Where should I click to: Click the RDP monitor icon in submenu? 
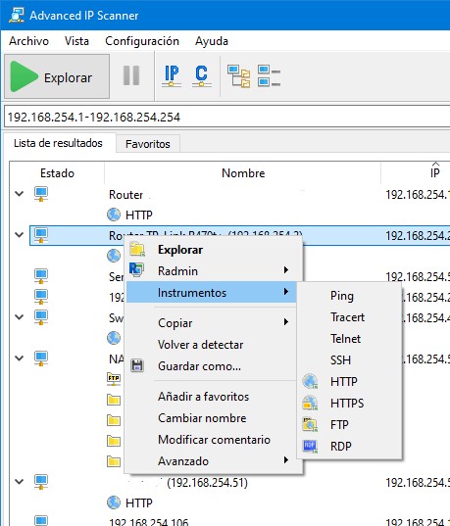[x=310, y=446]
